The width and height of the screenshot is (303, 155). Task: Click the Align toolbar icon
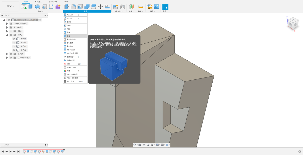(x=107, y=7)
